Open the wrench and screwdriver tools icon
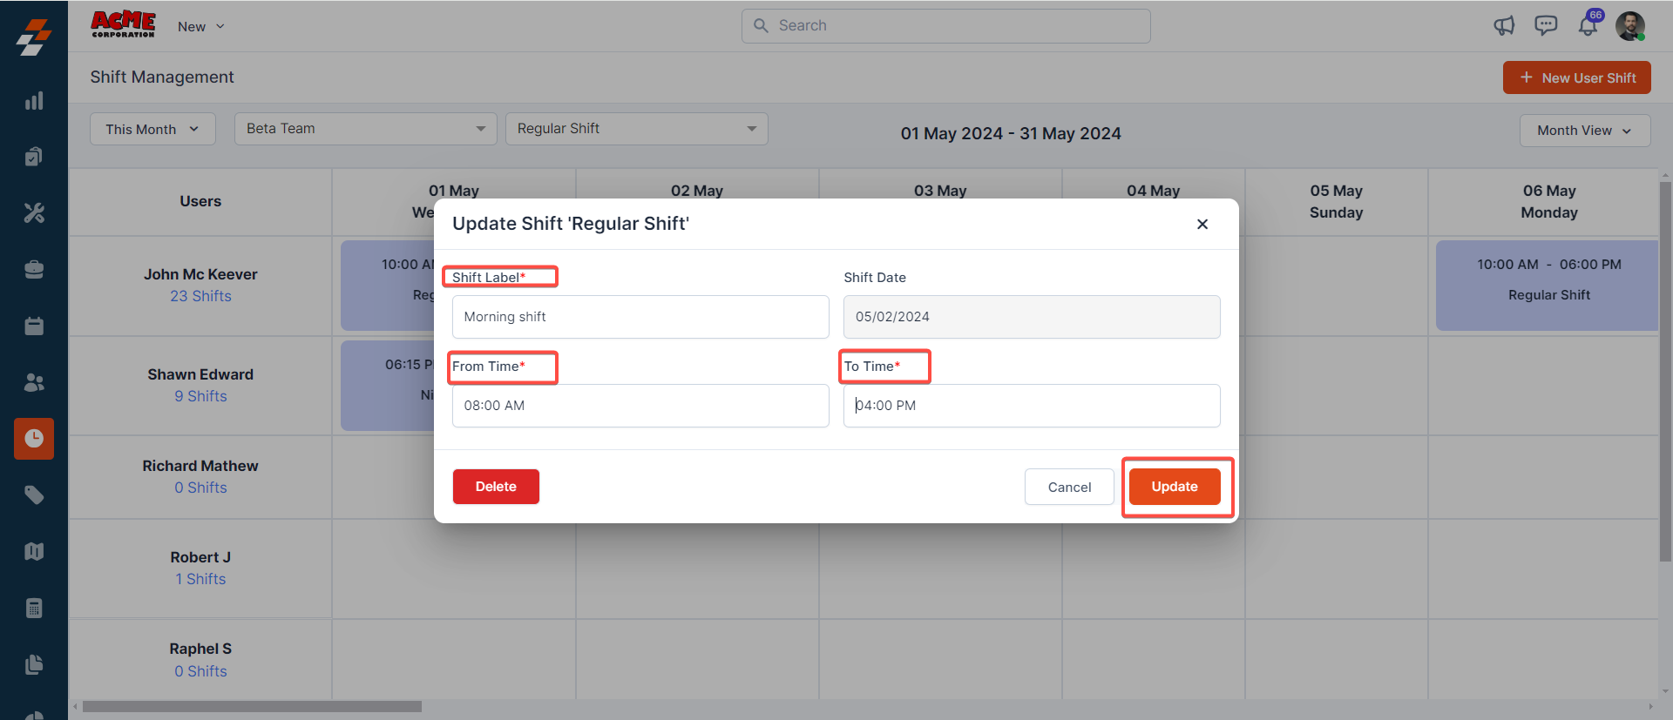The image size is (1673, 720). (34, 212)
